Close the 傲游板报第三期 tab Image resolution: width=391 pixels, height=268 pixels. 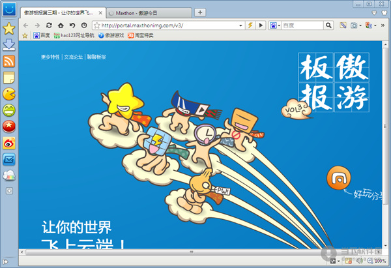click(100, 13)
